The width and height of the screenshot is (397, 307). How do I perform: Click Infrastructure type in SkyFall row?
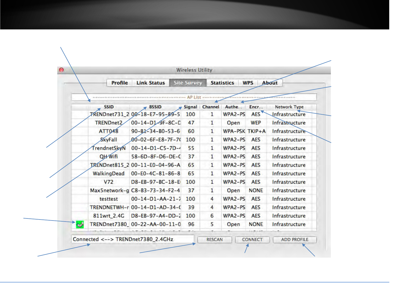(289, 140)
